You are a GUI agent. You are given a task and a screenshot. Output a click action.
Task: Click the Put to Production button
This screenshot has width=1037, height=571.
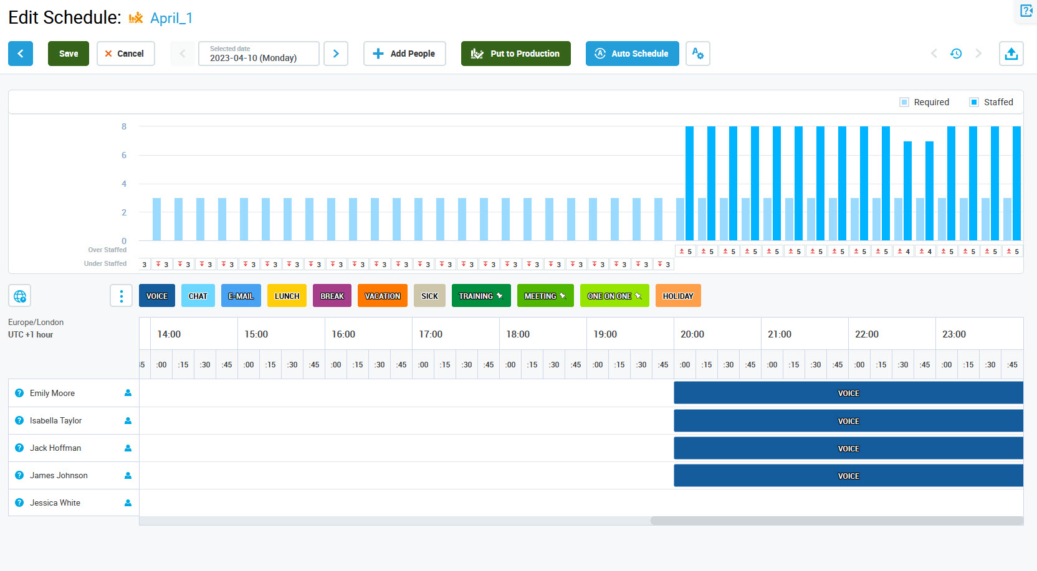pos(515,54)
